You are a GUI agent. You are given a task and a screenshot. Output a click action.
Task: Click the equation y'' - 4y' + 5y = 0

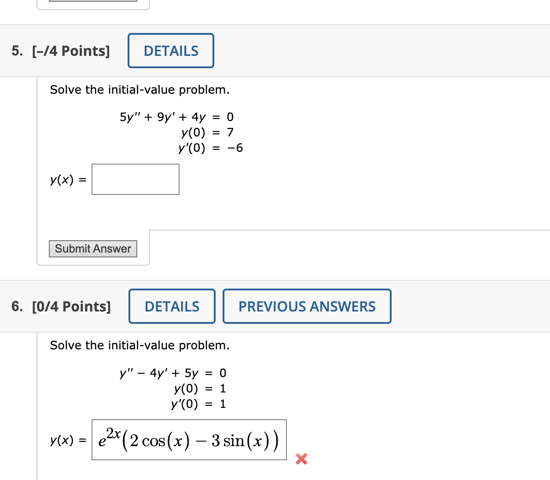[x=173, y=373]
